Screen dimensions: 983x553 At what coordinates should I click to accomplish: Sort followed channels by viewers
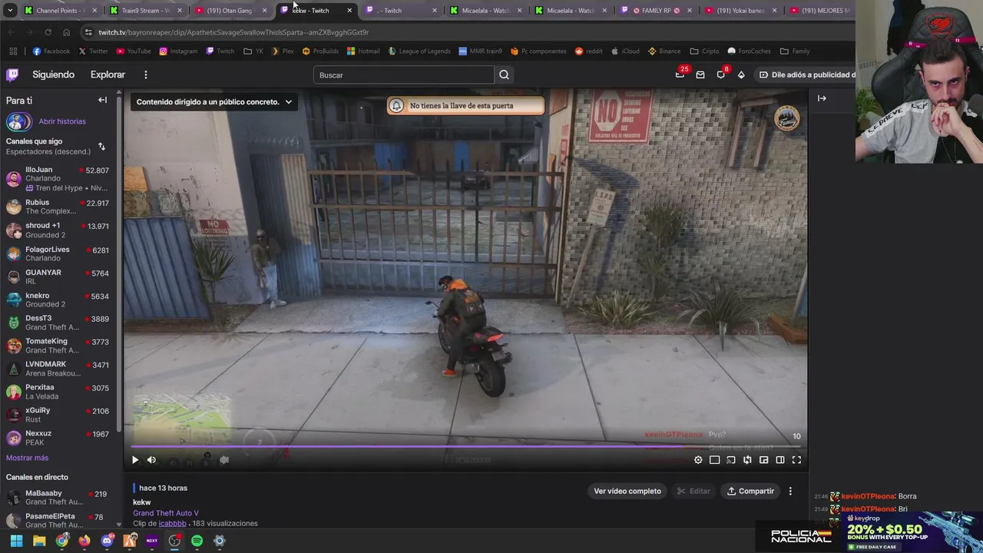click(x=101, y=146)
